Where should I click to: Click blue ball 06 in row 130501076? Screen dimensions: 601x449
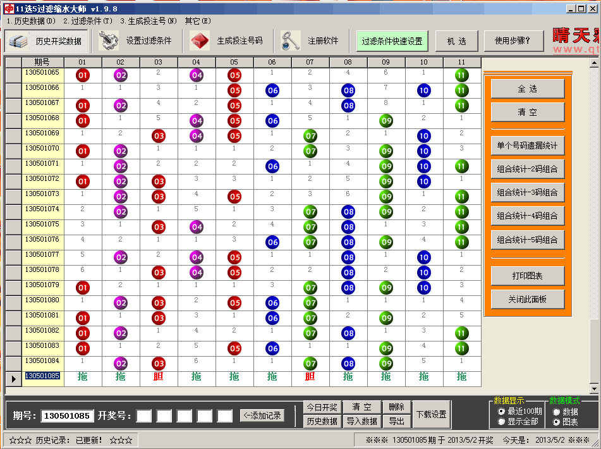click(x=272, y=242)
